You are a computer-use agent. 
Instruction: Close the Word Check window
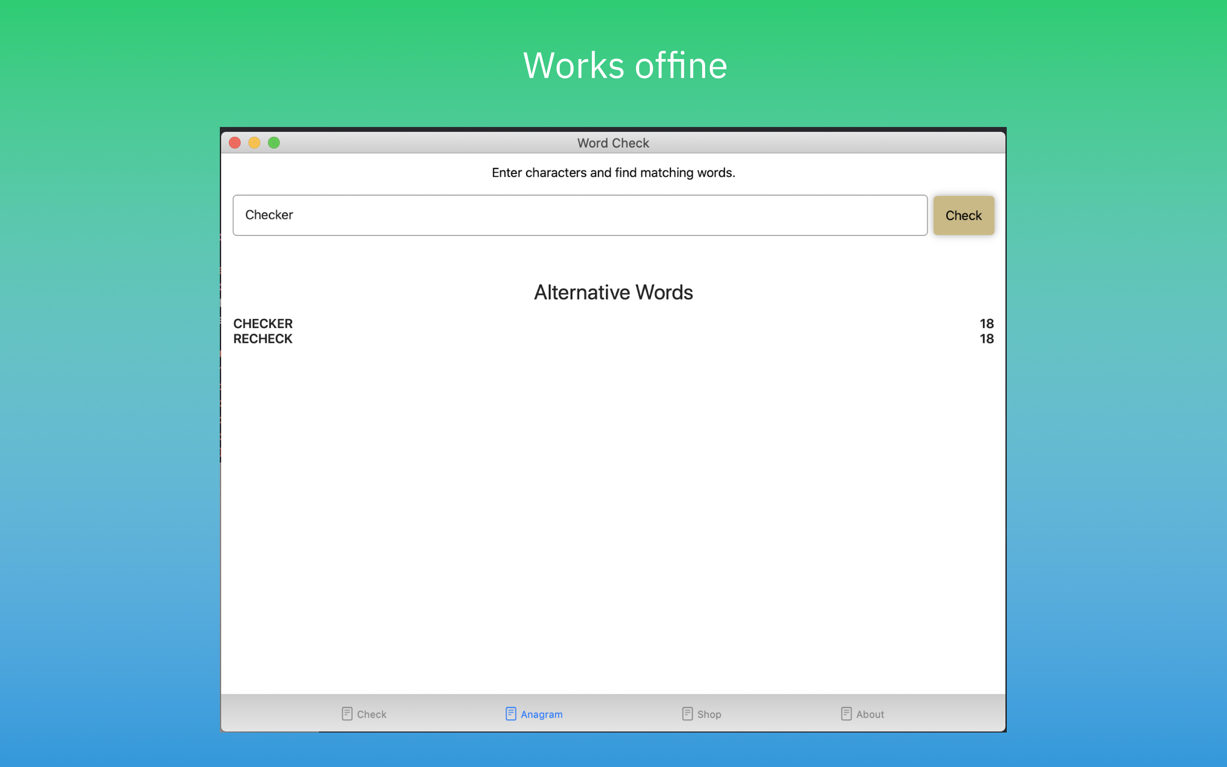235,143
